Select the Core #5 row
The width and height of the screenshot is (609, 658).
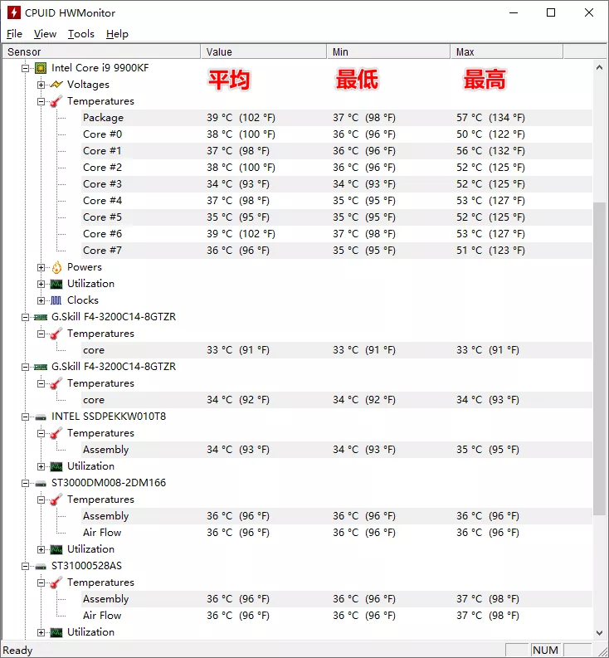click(x=337, y=217)
